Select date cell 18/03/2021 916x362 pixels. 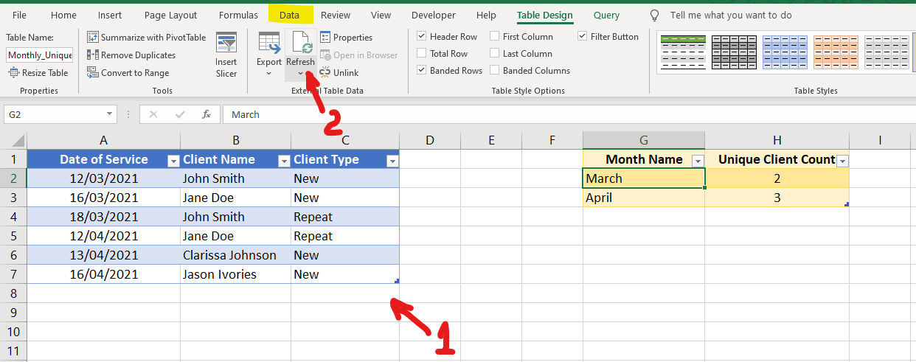[x=104, y=217]
